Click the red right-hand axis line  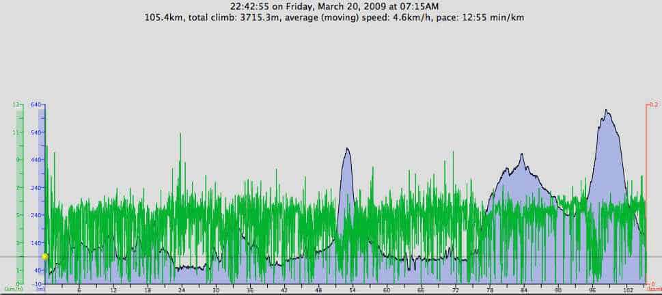pos(647,193)
